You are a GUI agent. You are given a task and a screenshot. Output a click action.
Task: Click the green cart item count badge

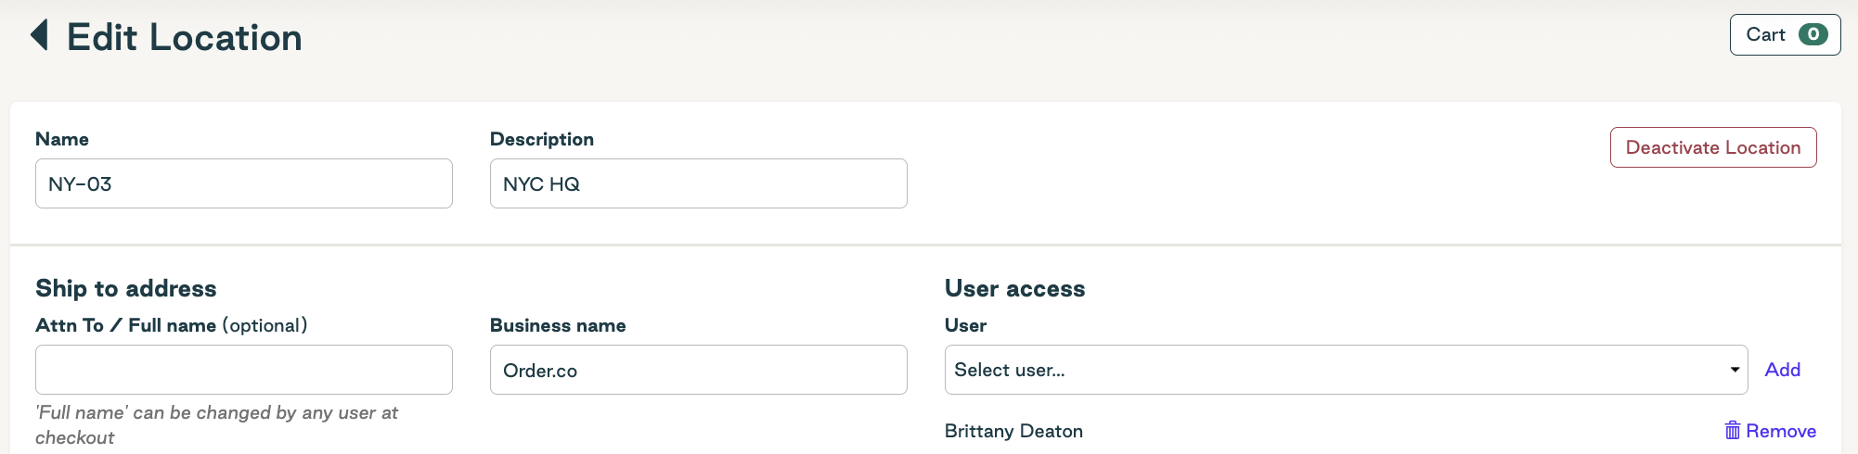pyautogui.click(x=1813, y=34)
